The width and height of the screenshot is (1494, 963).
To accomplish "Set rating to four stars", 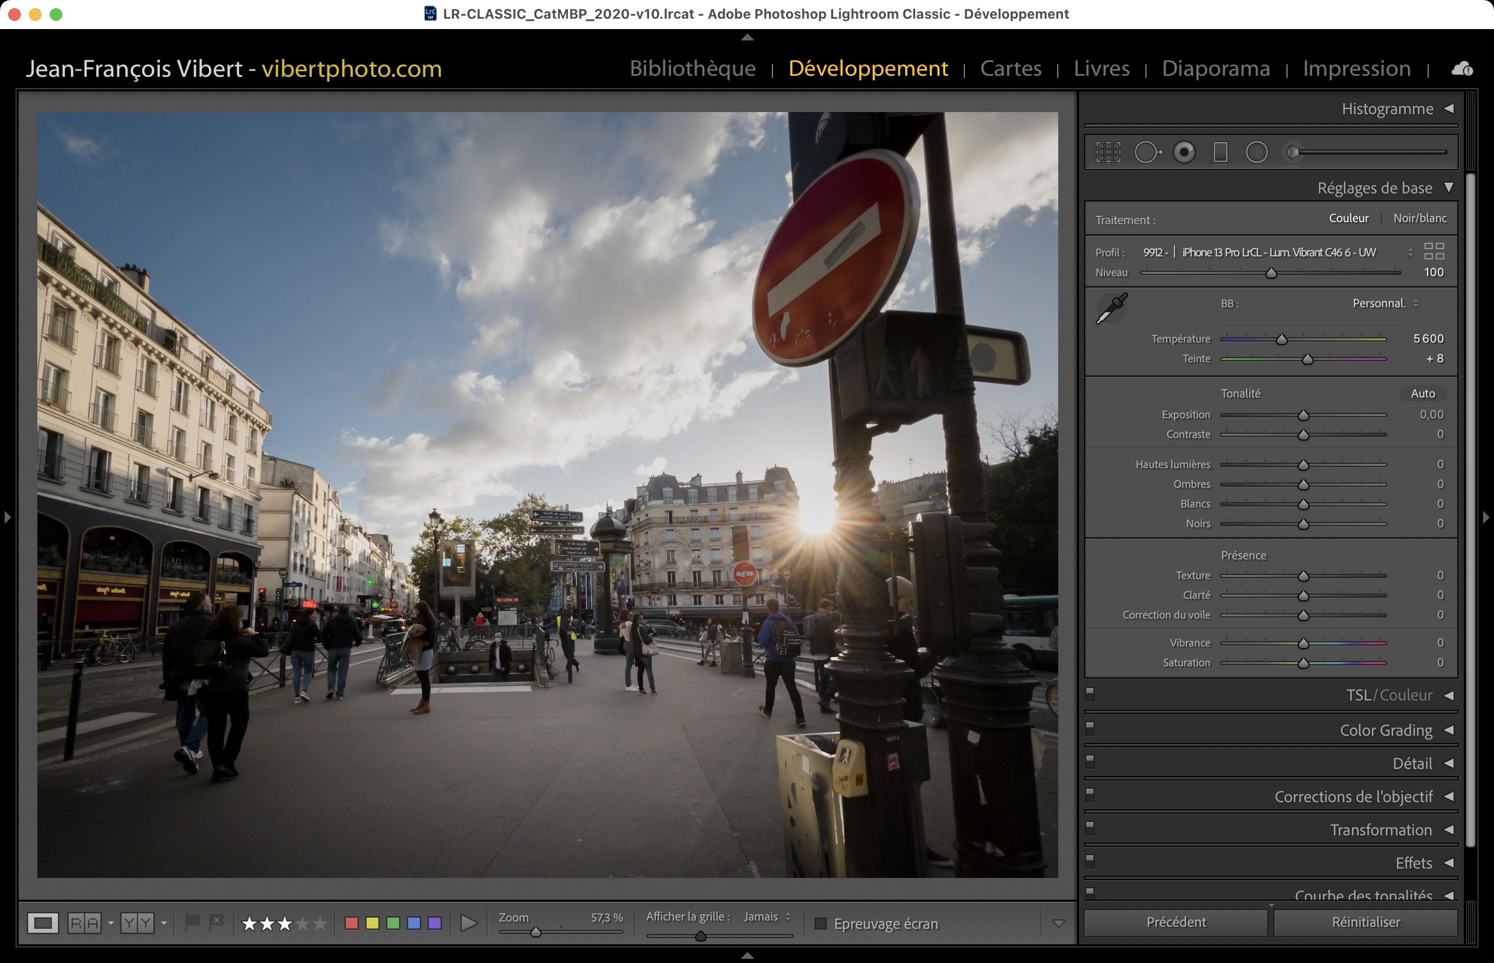I will coord(302,923).
